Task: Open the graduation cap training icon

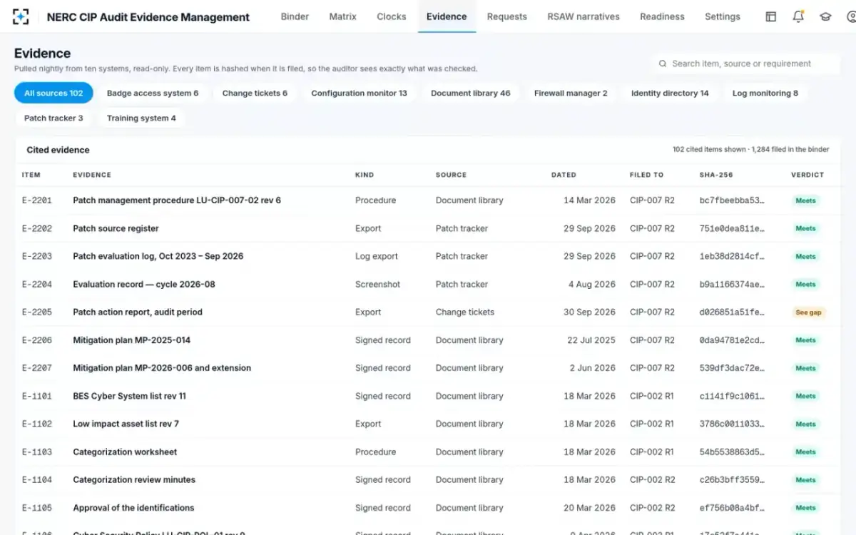Action: (x=825, y=16)
